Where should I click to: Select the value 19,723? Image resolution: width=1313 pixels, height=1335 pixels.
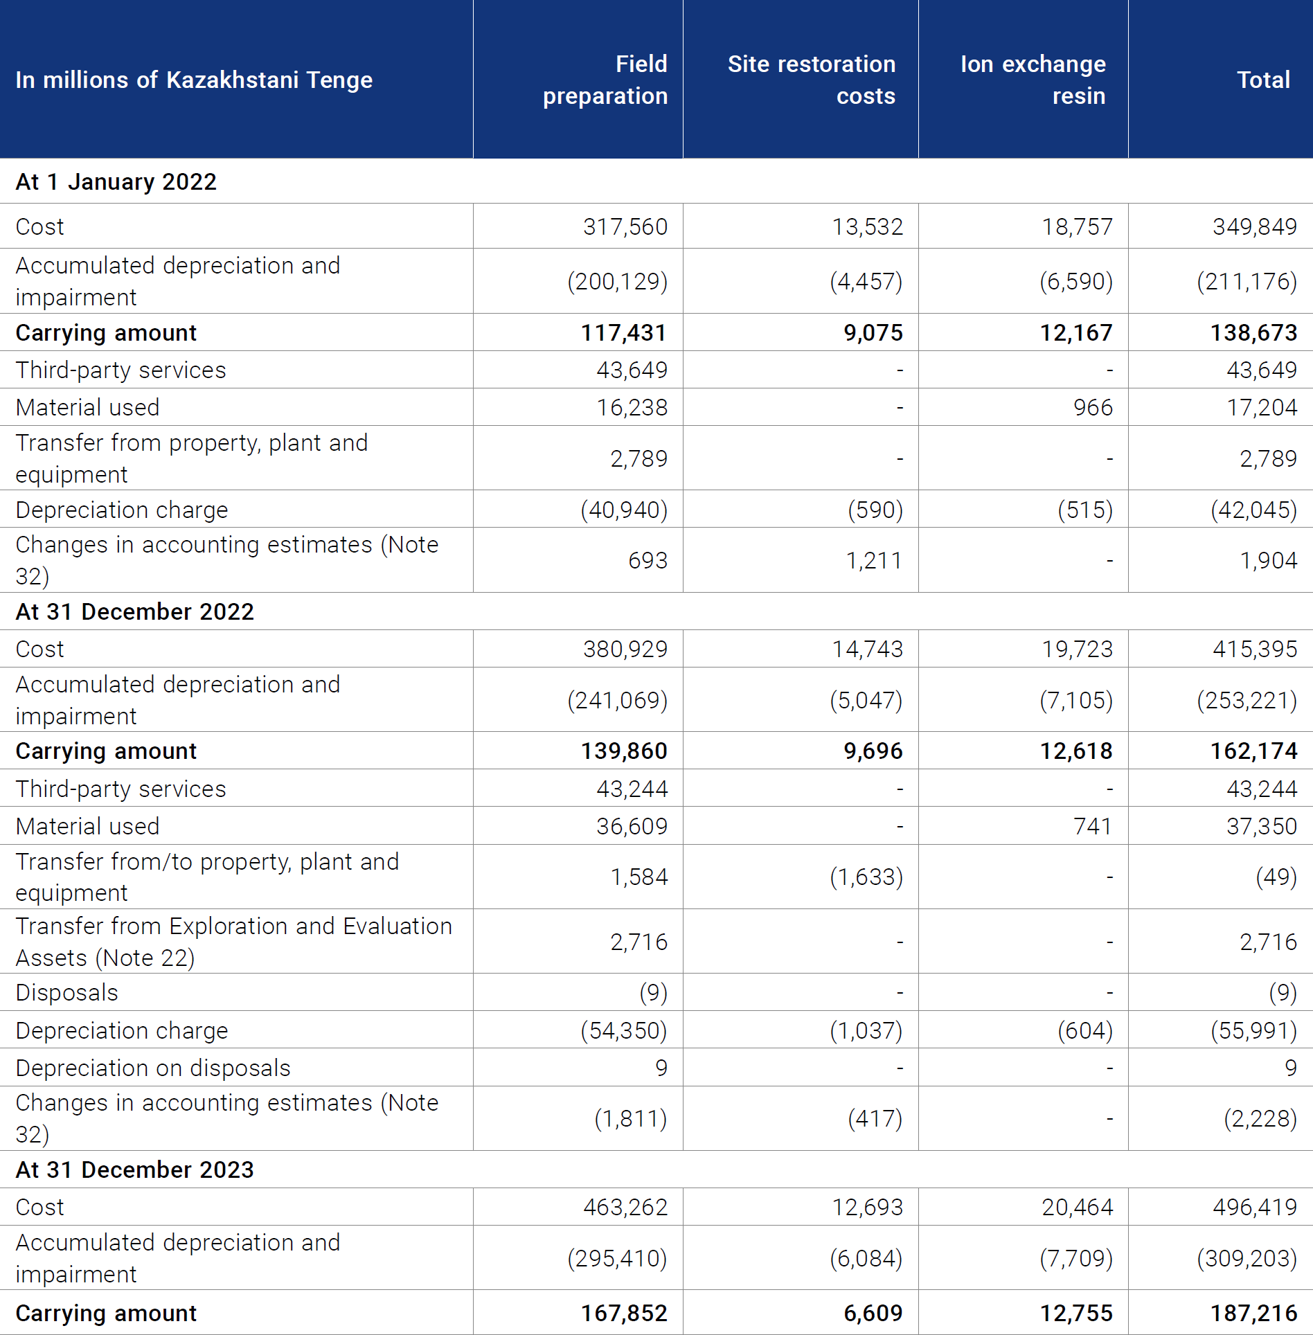pyautogui.click(x=1078, y=649)
